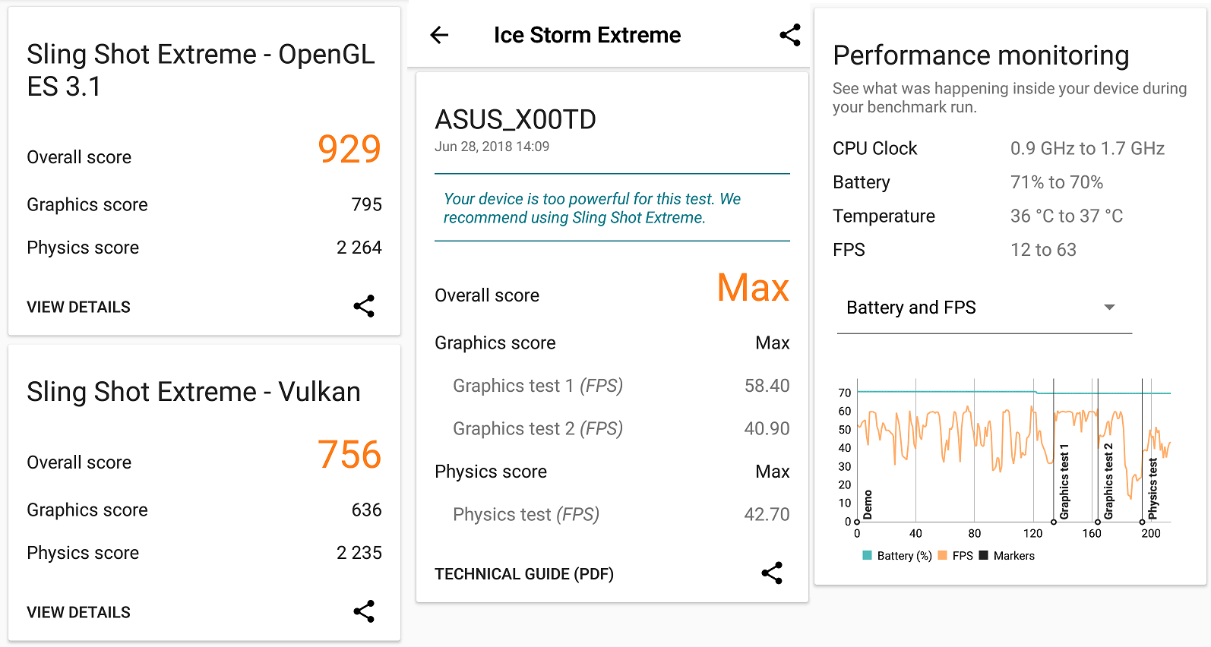Image resolution: width=1211 pixels, height=647 pixels.
Task: Select the Physics test chart marker
Action: point(1142,522)
